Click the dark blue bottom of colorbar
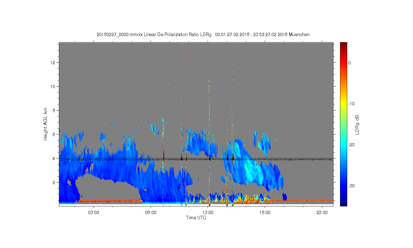The image size is (413, 248). (343, 203)
